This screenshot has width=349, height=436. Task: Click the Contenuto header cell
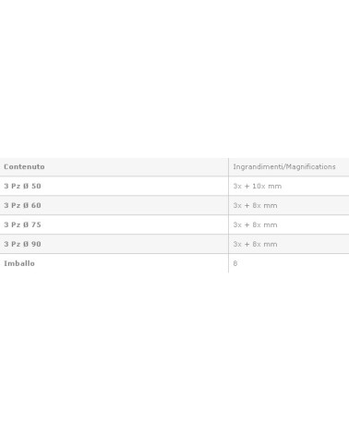coord(114,167)
